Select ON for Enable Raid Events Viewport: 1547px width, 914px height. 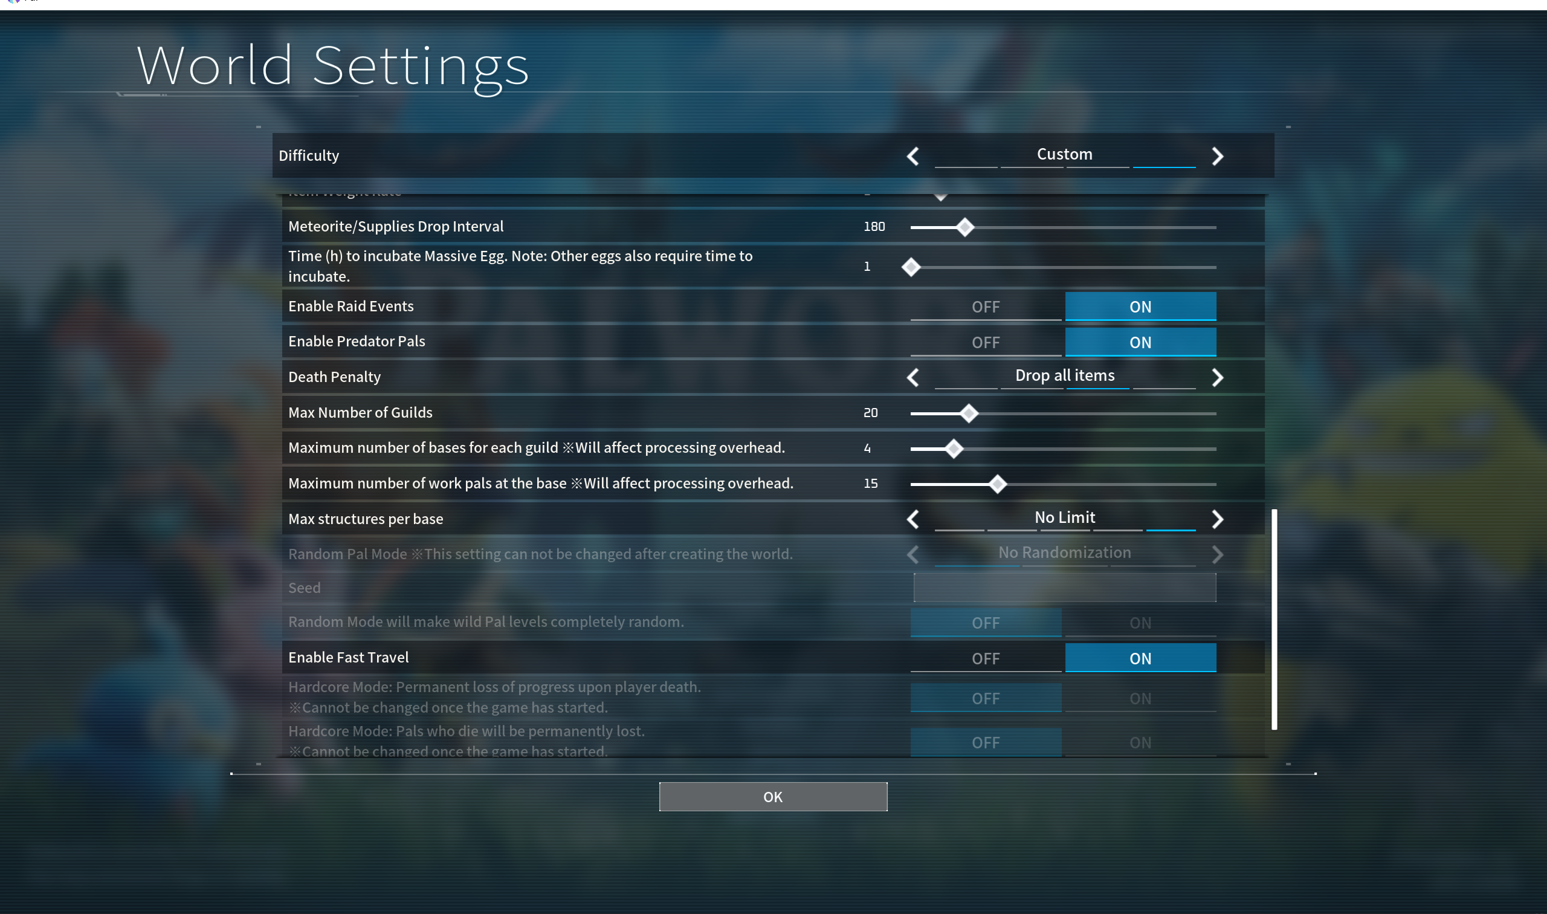tap(1140, 306)
